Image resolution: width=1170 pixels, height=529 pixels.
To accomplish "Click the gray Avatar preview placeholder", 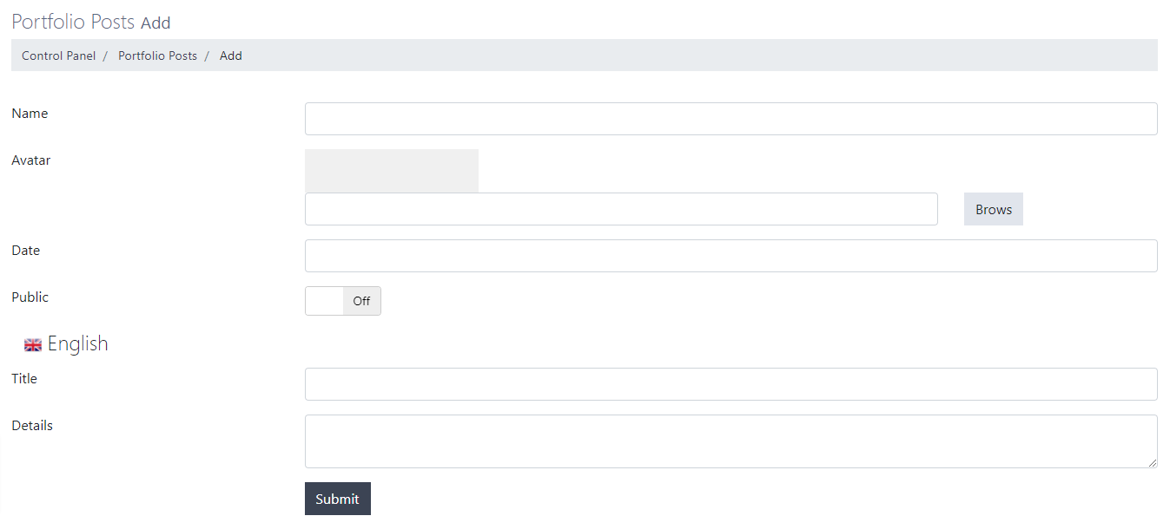I will coord(391,171).
